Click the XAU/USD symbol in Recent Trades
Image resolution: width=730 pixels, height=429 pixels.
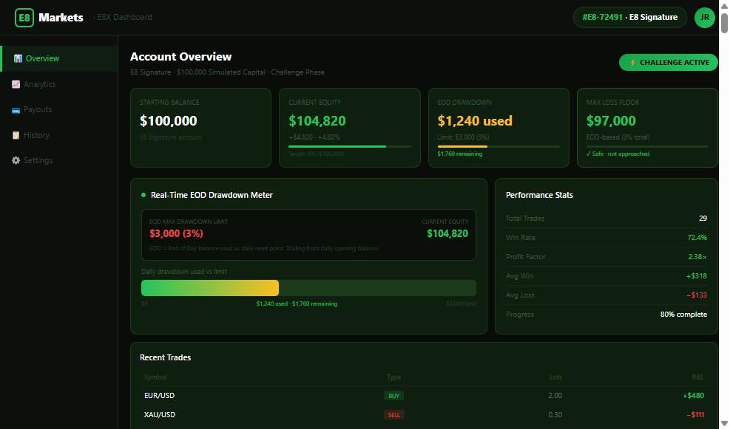pos(160,414)
